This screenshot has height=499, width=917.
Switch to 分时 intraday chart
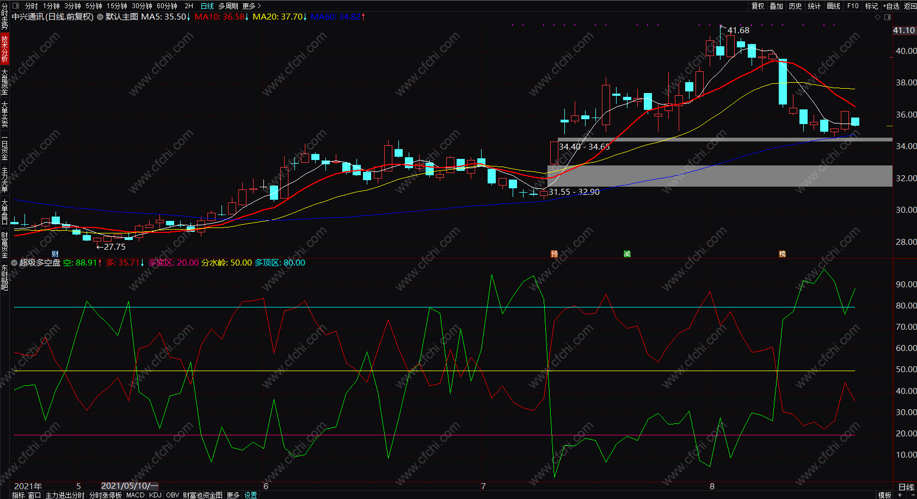32,6
